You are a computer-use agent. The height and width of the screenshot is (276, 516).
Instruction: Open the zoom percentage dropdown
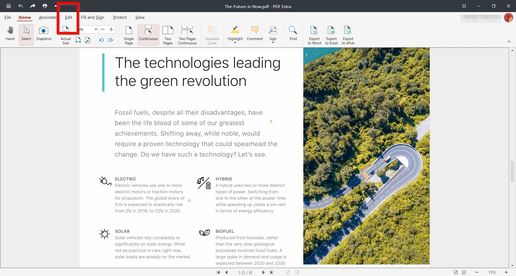tap(96, 30)
